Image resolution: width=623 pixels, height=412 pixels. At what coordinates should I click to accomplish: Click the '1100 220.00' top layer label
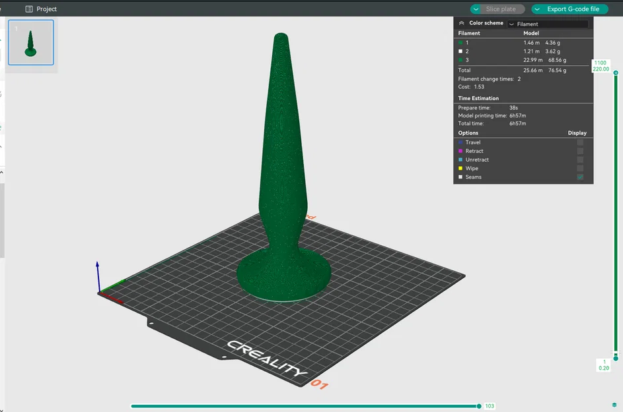tap(601, 66)
